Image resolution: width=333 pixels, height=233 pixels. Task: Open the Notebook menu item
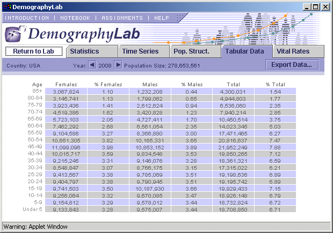pos(75,18)
